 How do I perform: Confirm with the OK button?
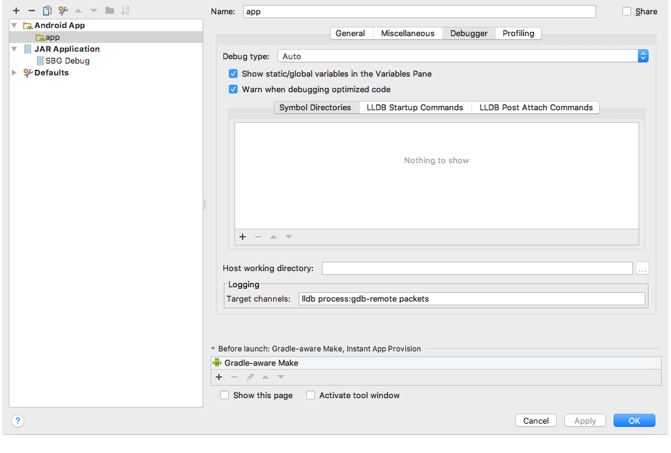click(x=634, y=421)
